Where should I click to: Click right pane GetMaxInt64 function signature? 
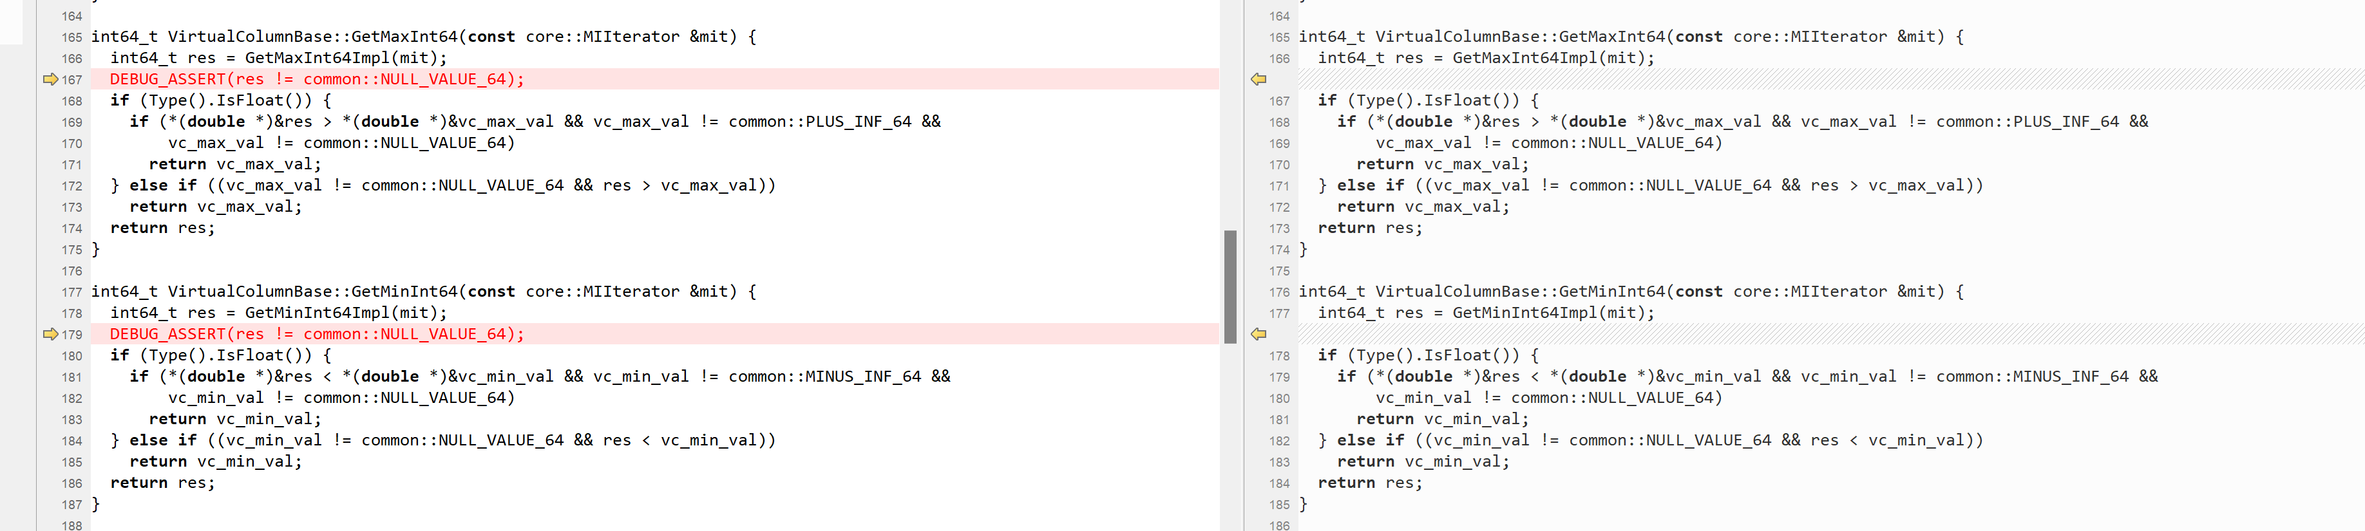[1631, 37]
